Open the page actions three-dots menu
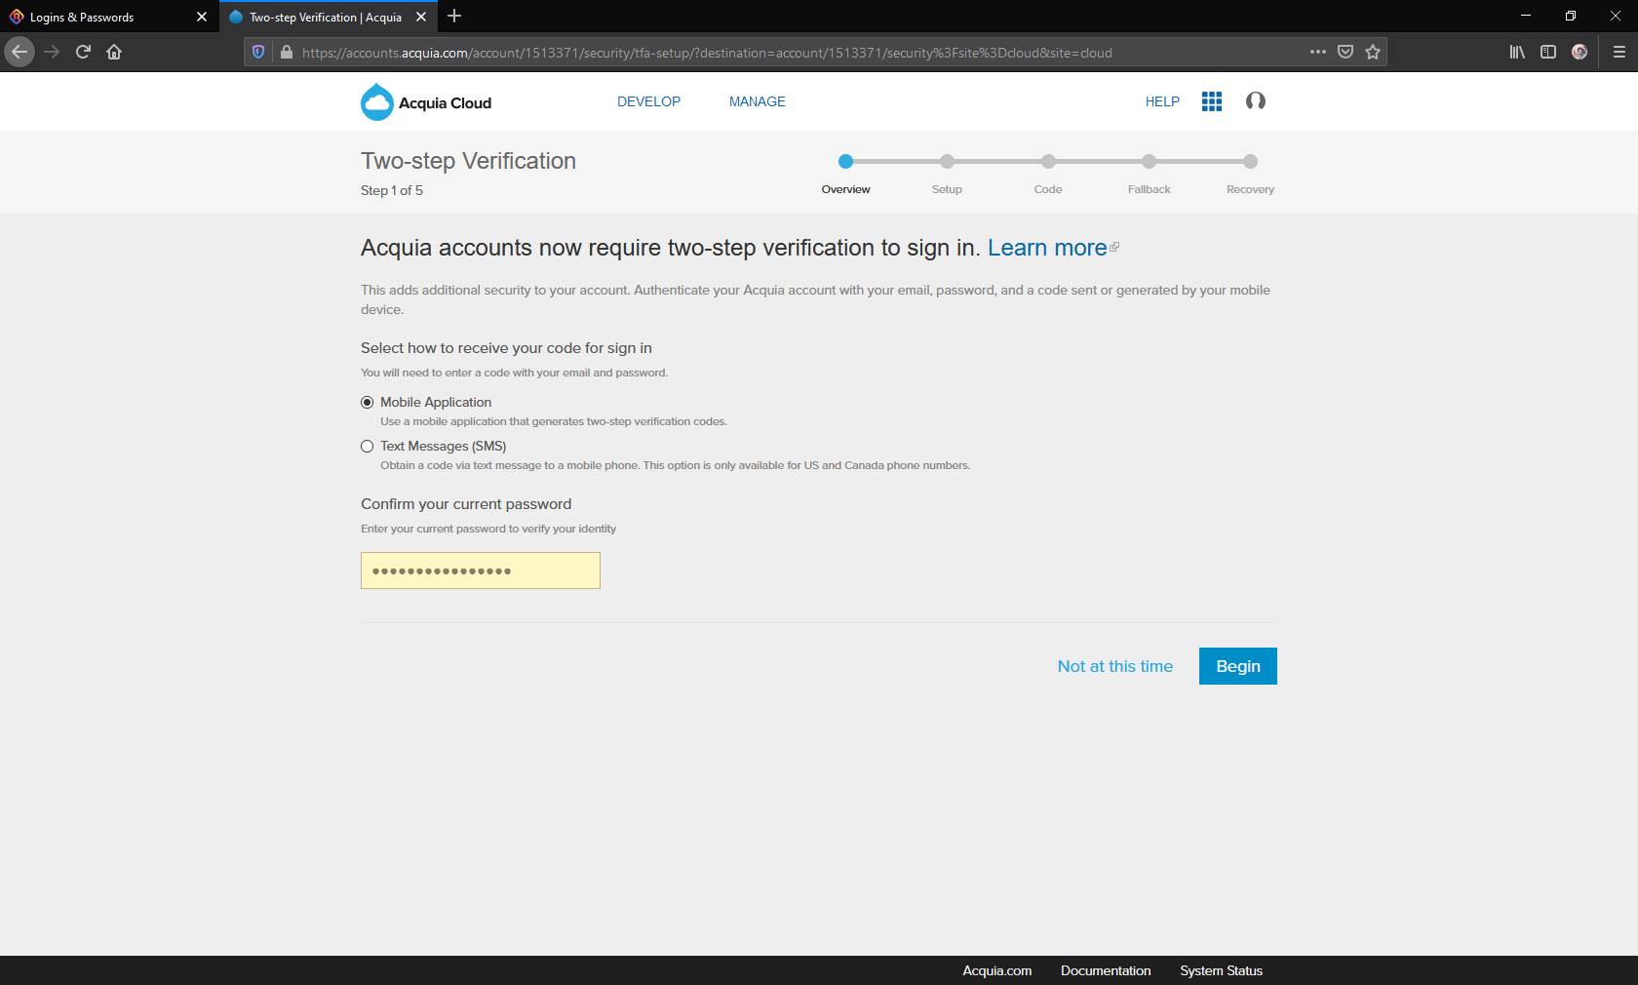The width and height of the screenshot is (1638, 985). pyautogui.click(x=1318, y=52)
